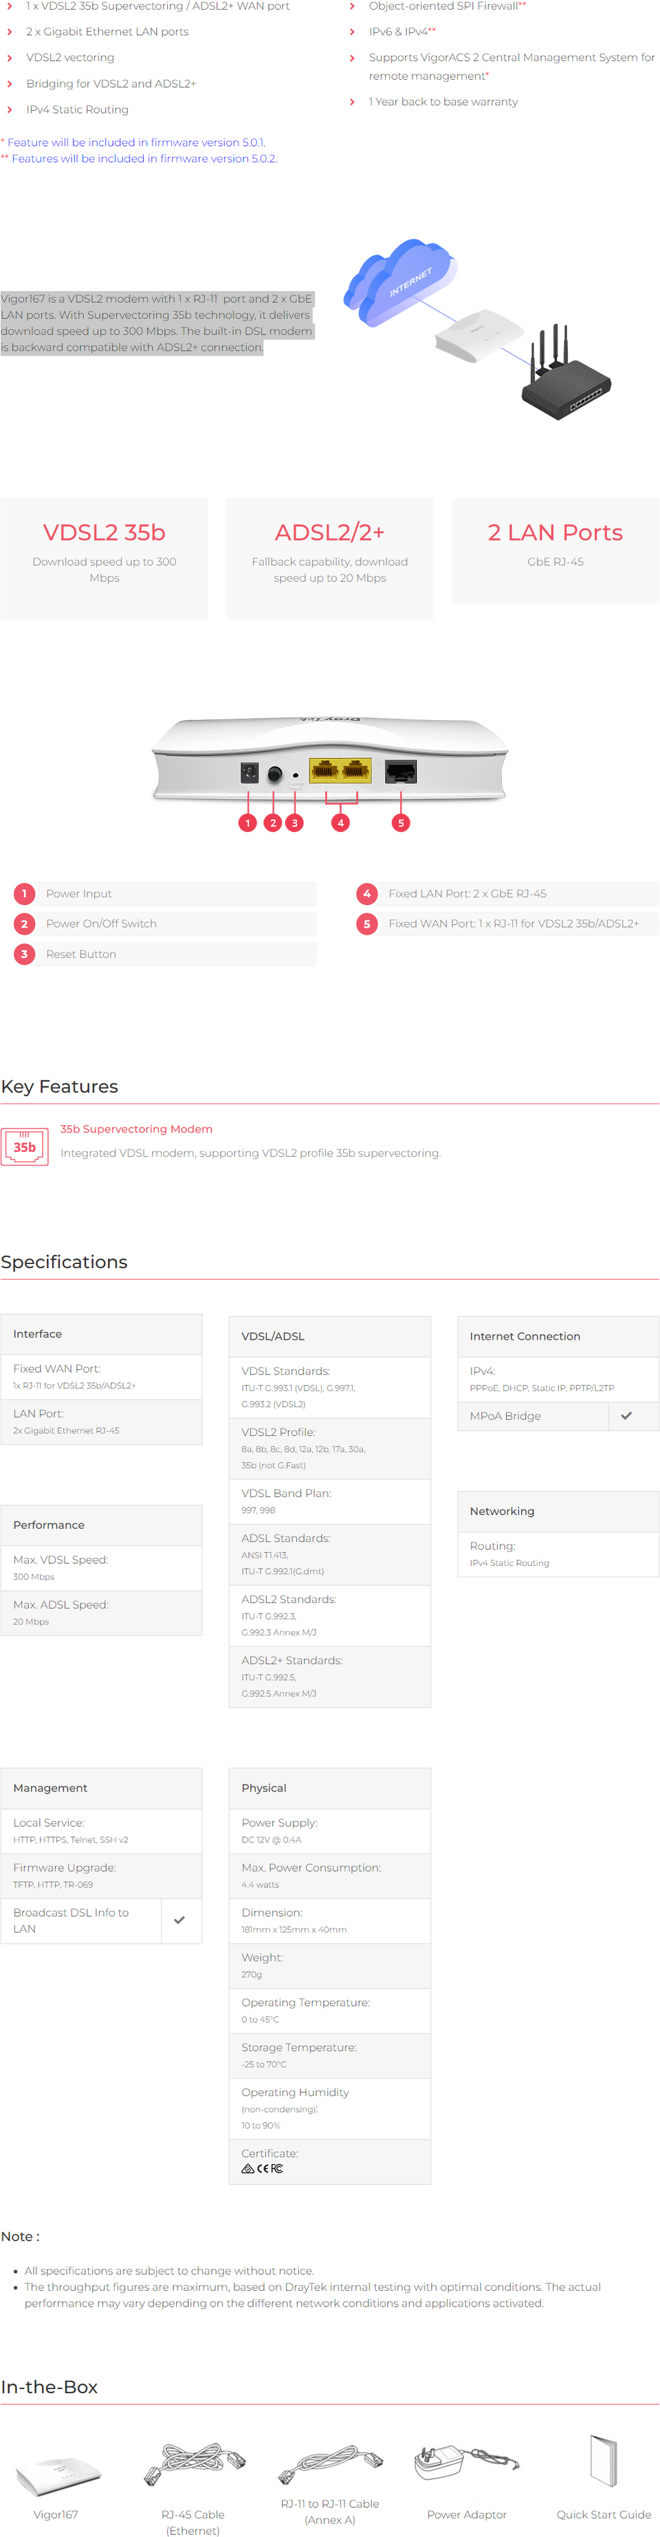The height and width of the screenshot is (2537, 660).
Task: Click the 35b Supervectoring Modem red heading
Action: click(136, 1129)
